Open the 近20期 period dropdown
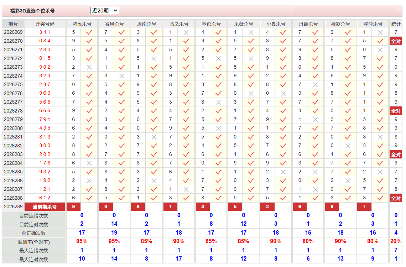 coord(105,11)
